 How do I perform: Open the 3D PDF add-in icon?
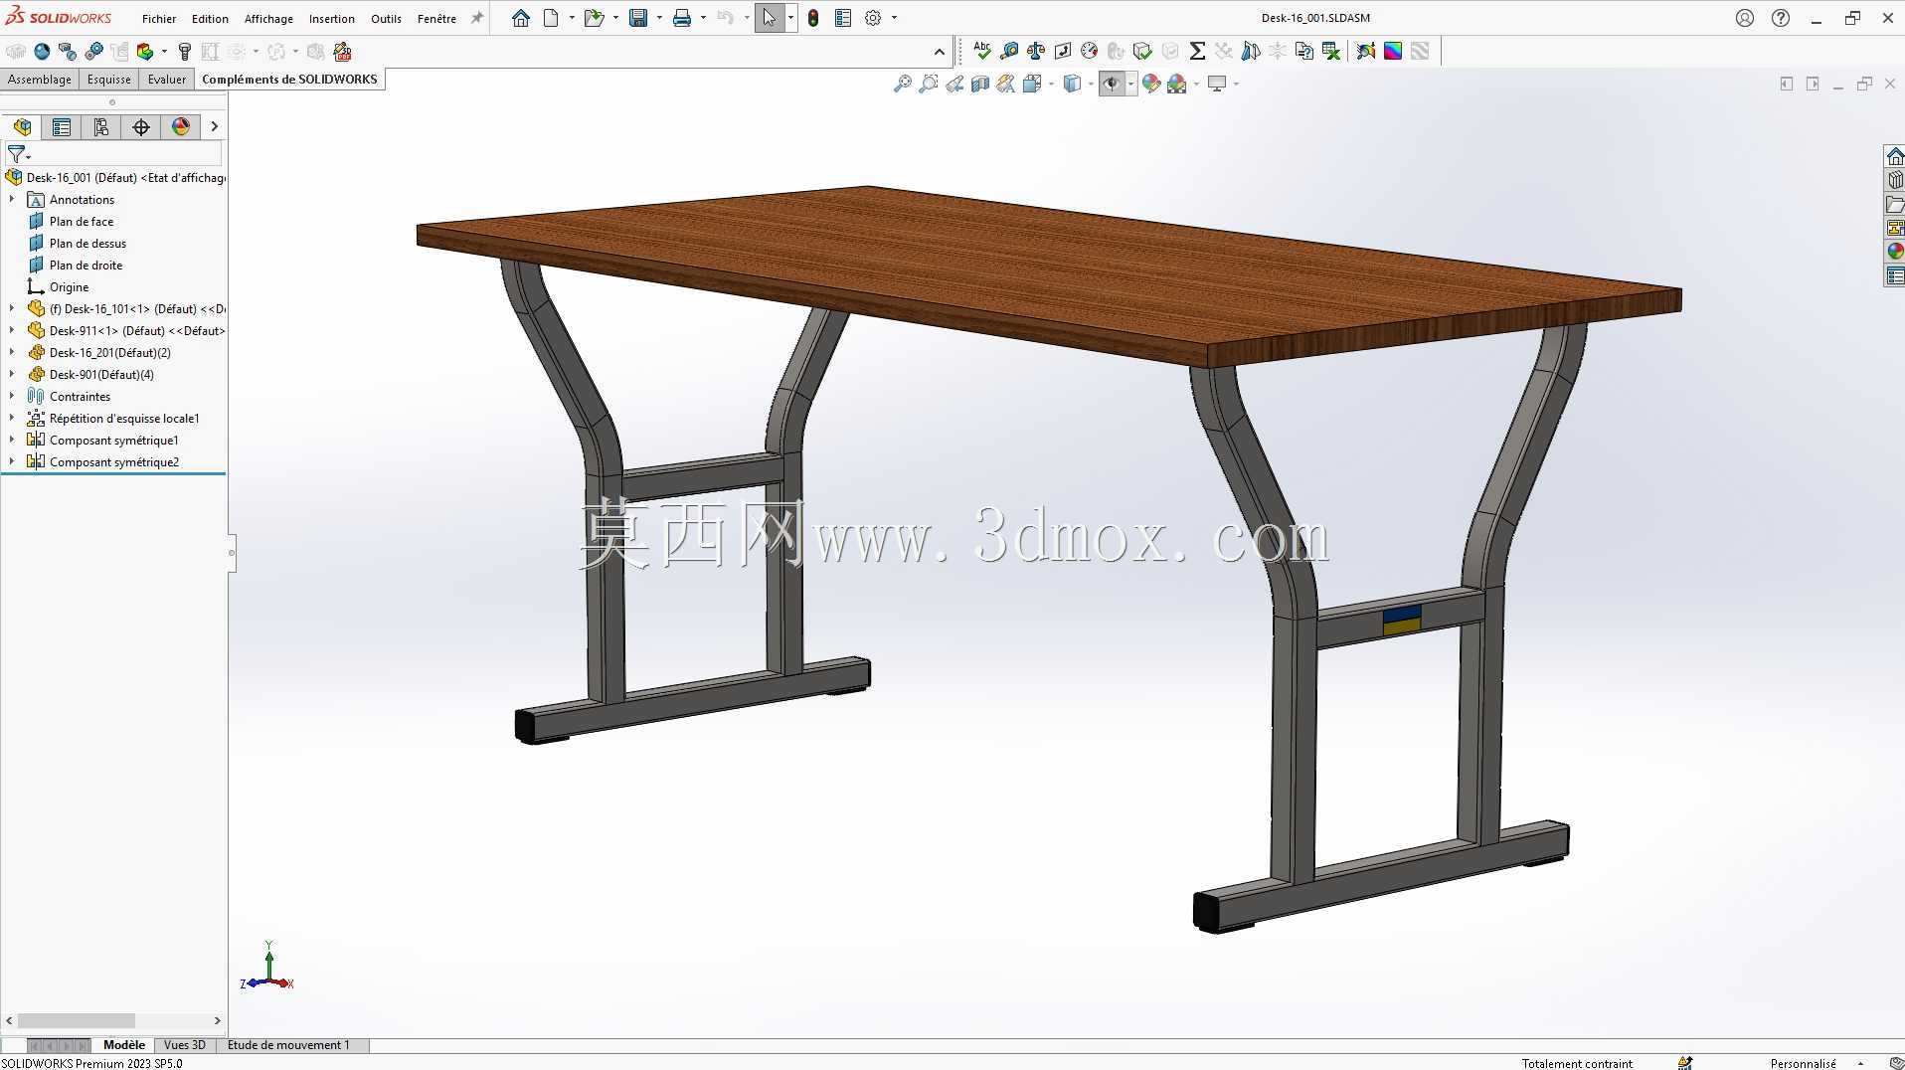[343, 52]
